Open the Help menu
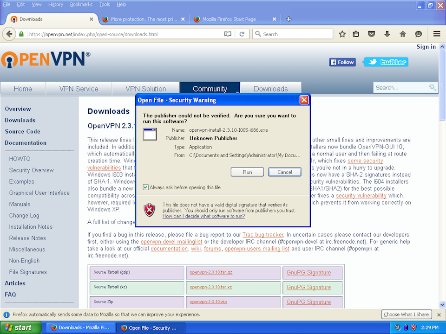 (121, 5)
